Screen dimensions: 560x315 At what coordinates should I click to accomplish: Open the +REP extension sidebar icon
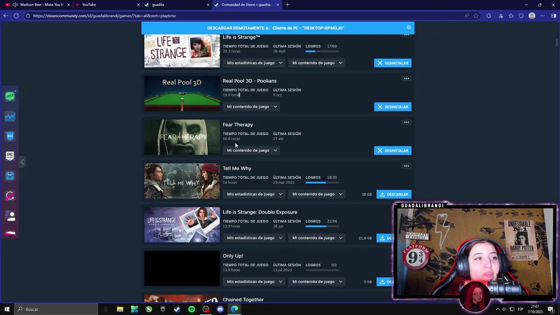coord(10,96)
